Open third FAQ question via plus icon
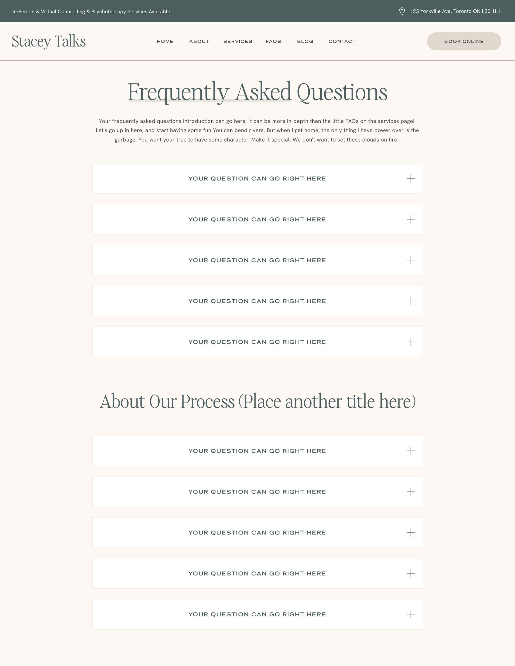The image size is (515, 666). click(x=410, y=260)
